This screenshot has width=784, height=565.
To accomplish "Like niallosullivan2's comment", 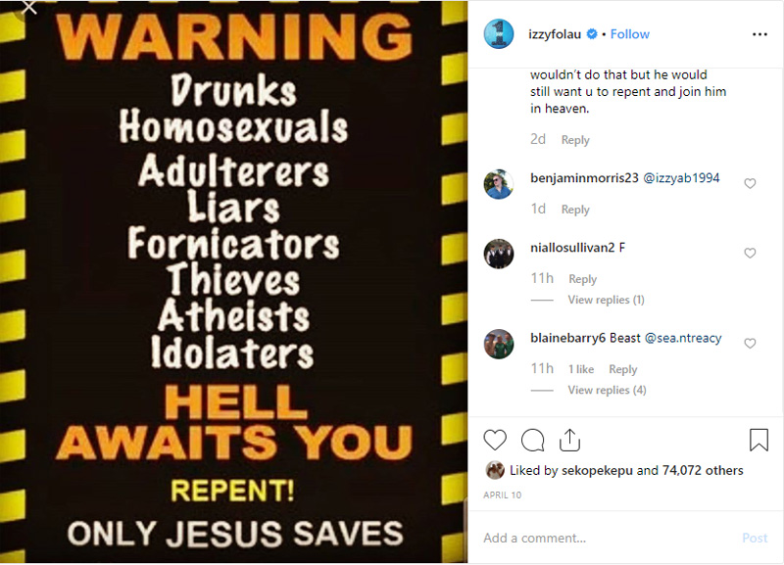I will (x=750, y=253).
